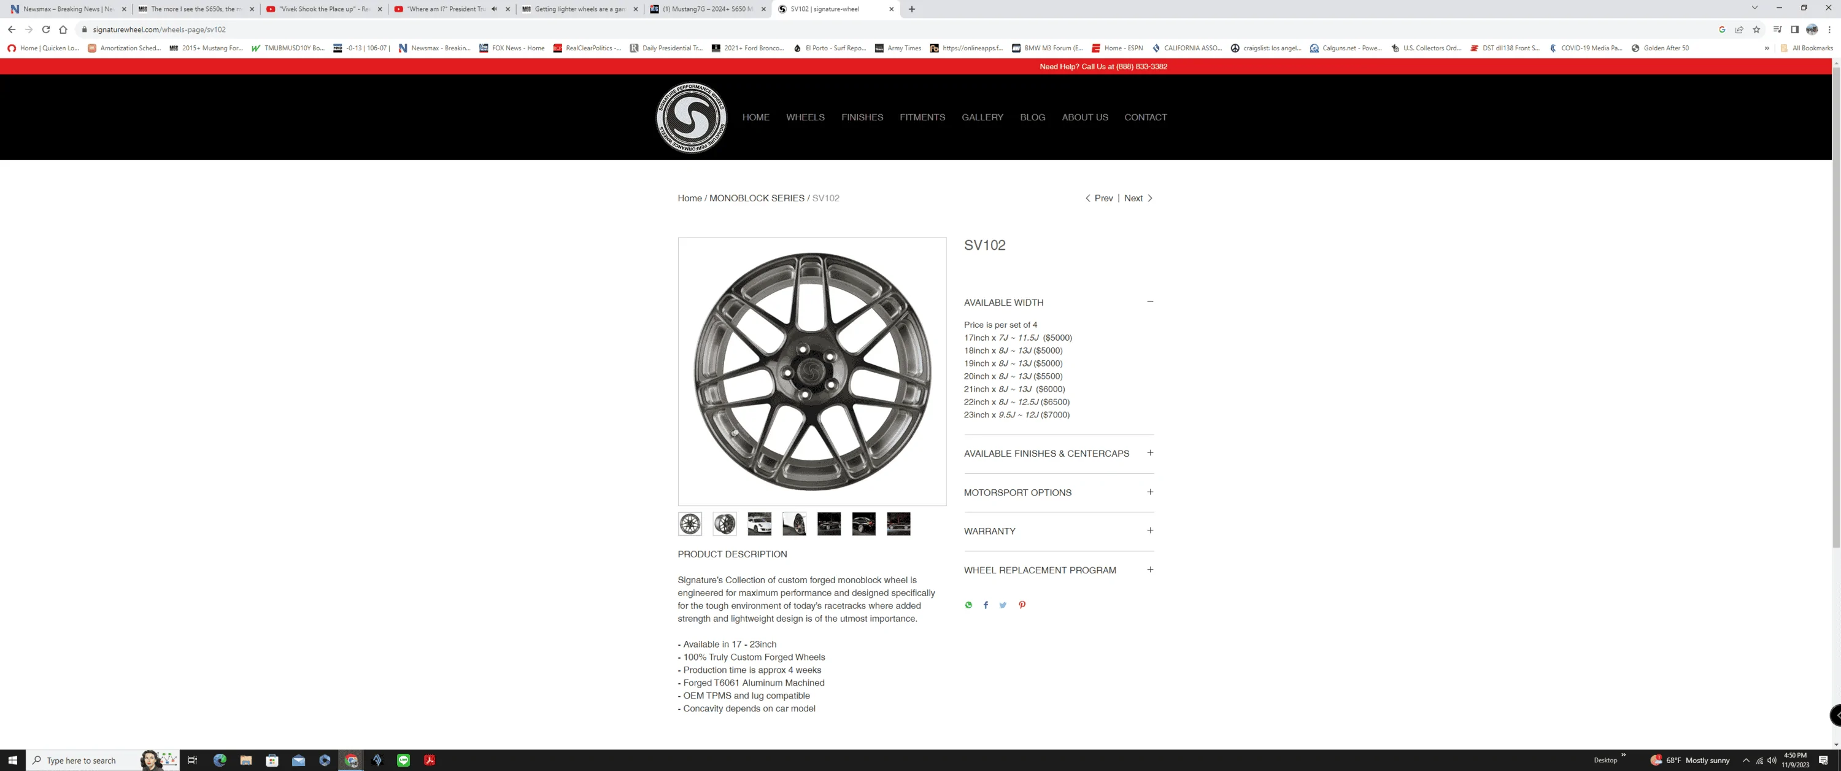Select the first wheel thumbnail
The image size is (1841, 771).
click(690, 524)
